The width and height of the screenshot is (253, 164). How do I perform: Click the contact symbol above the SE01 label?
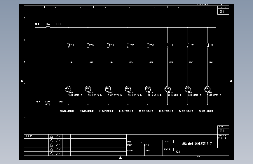68,45
